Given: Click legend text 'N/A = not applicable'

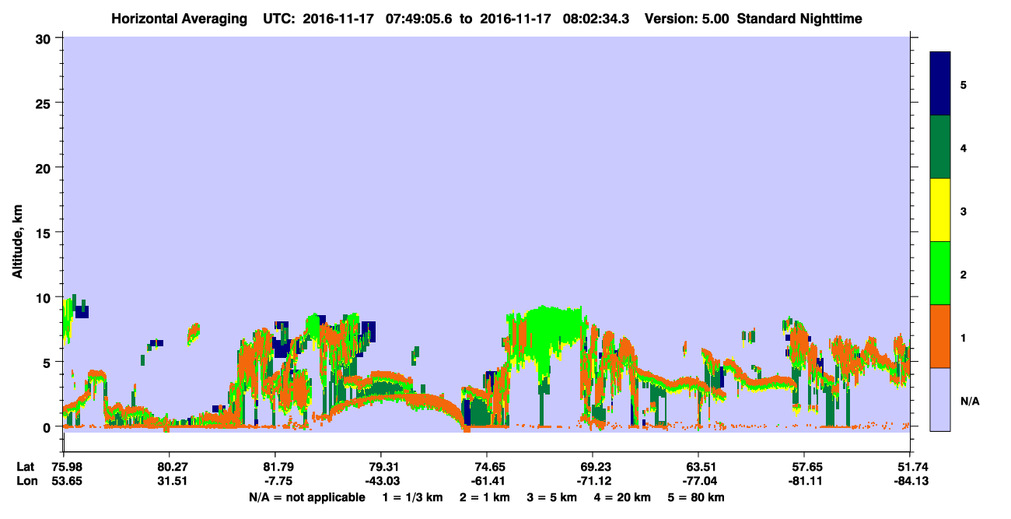Looking at the screenshot, I should click(x=307, y=497).
